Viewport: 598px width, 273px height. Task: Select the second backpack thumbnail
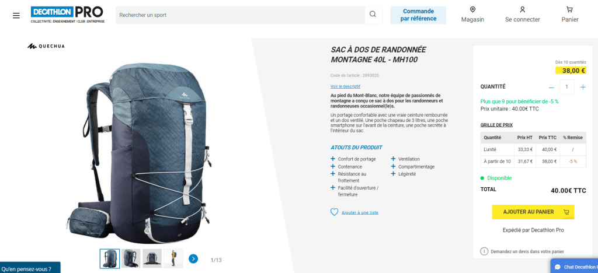tap(131, 258)
